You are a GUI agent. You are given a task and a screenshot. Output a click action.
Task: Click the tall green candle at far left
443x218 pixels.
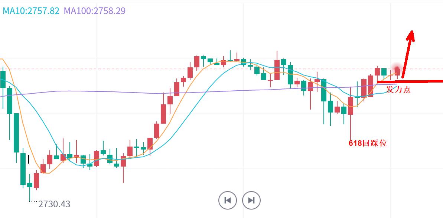click(16, 133)
